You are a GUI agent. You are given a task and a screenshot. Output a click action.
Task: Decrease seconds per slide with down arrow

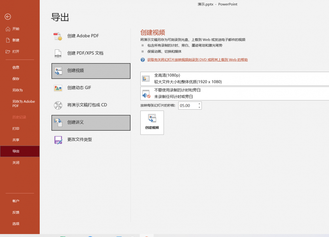199,107
